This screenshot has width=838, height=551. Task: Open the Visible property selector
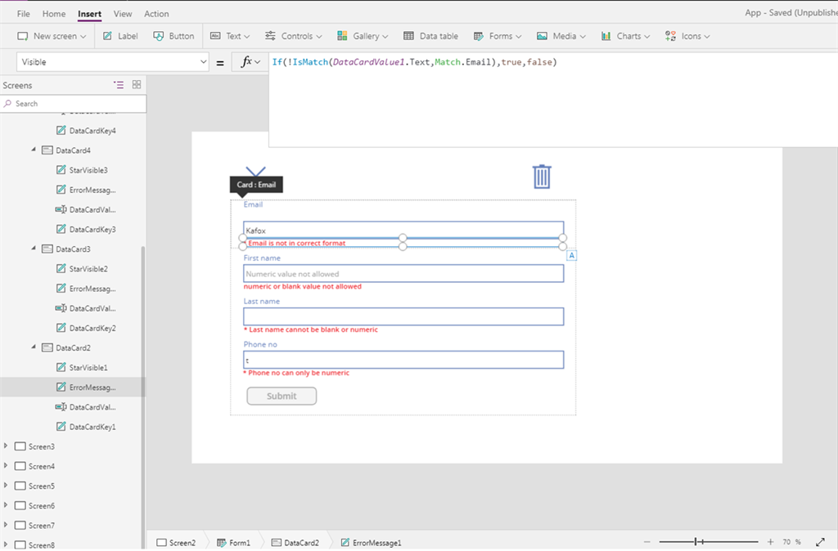113,62
